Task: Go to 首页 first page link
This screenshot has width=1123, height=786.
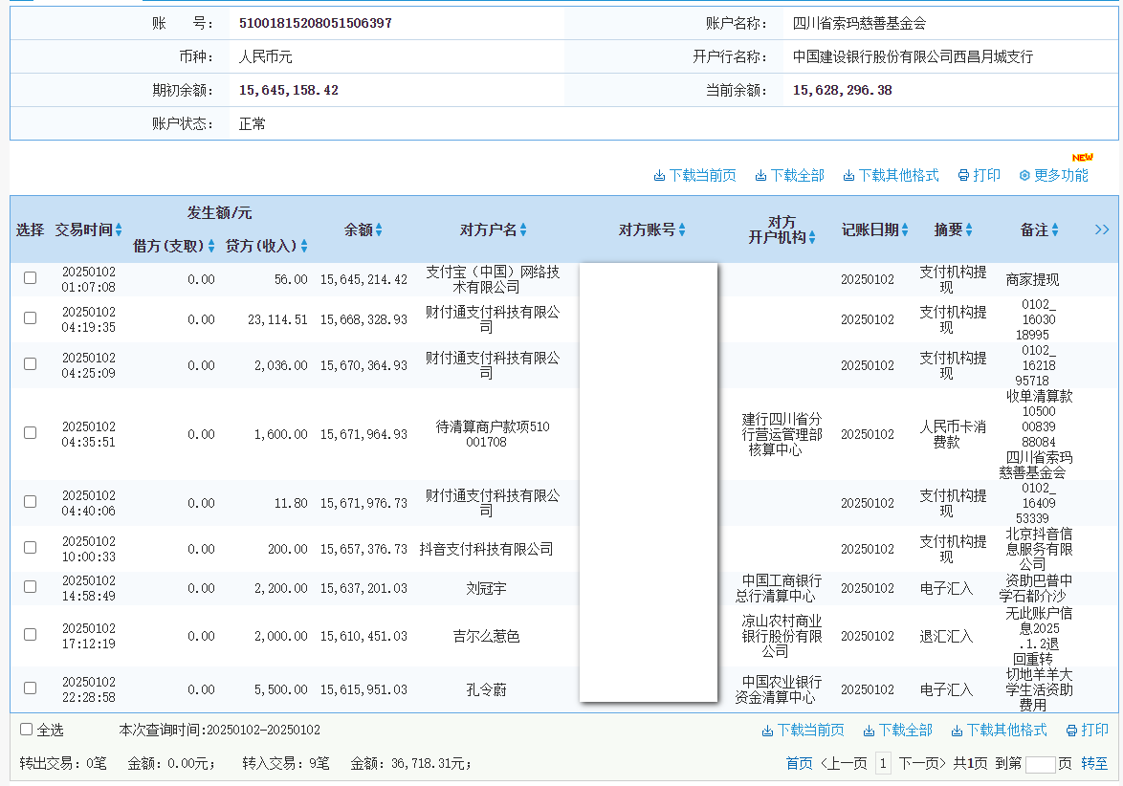Action: tap(799, 763)
